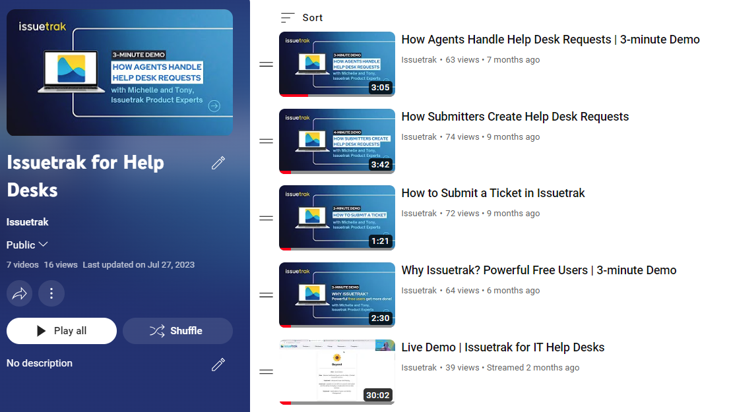This screenshot has width=729, height=412.
Task: Open the Sort menu label
Action: [x=313, y=18]
